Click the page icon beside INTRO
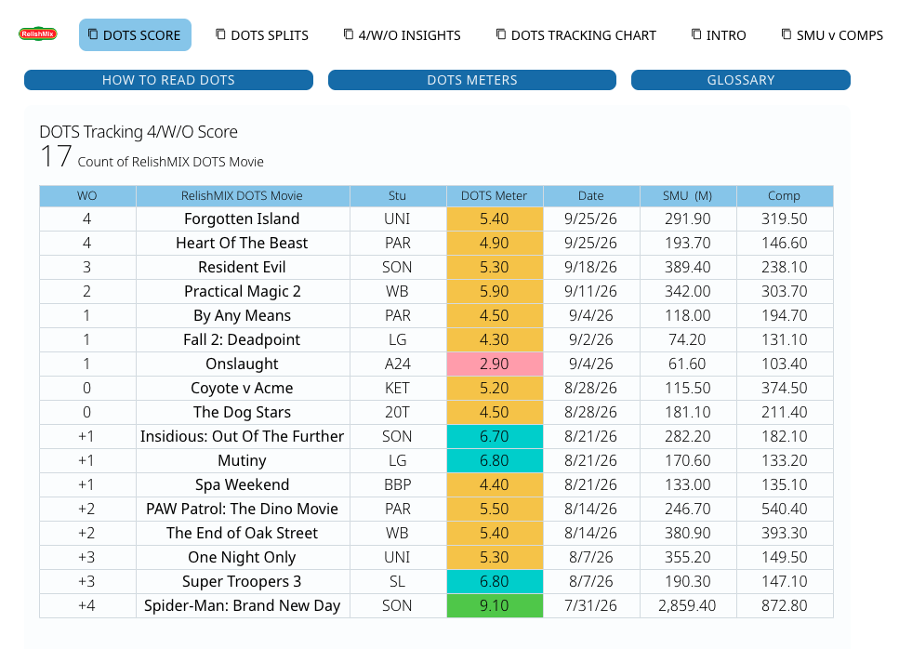This screenshot has width=899, height=649. [696, 34]
